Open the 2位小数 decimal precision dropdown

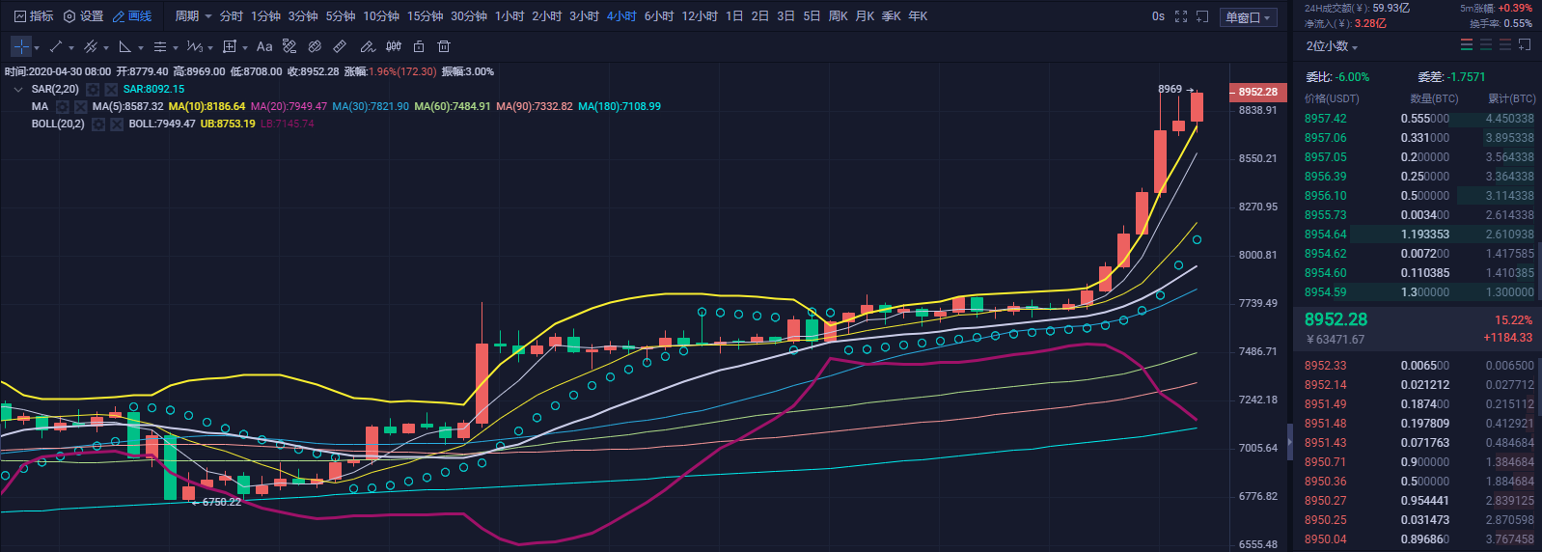pos(1332,46)
